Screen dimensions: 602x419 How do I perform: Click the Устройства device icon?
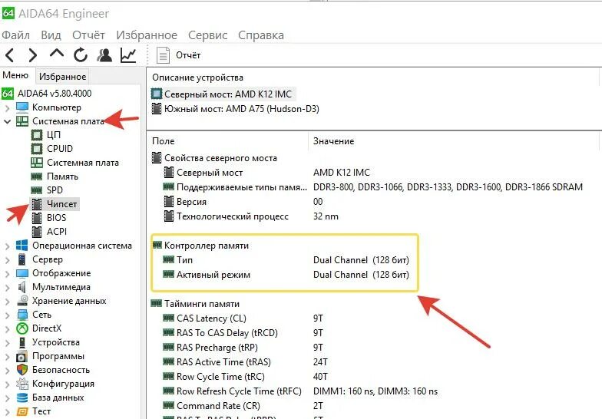[22, 342]
